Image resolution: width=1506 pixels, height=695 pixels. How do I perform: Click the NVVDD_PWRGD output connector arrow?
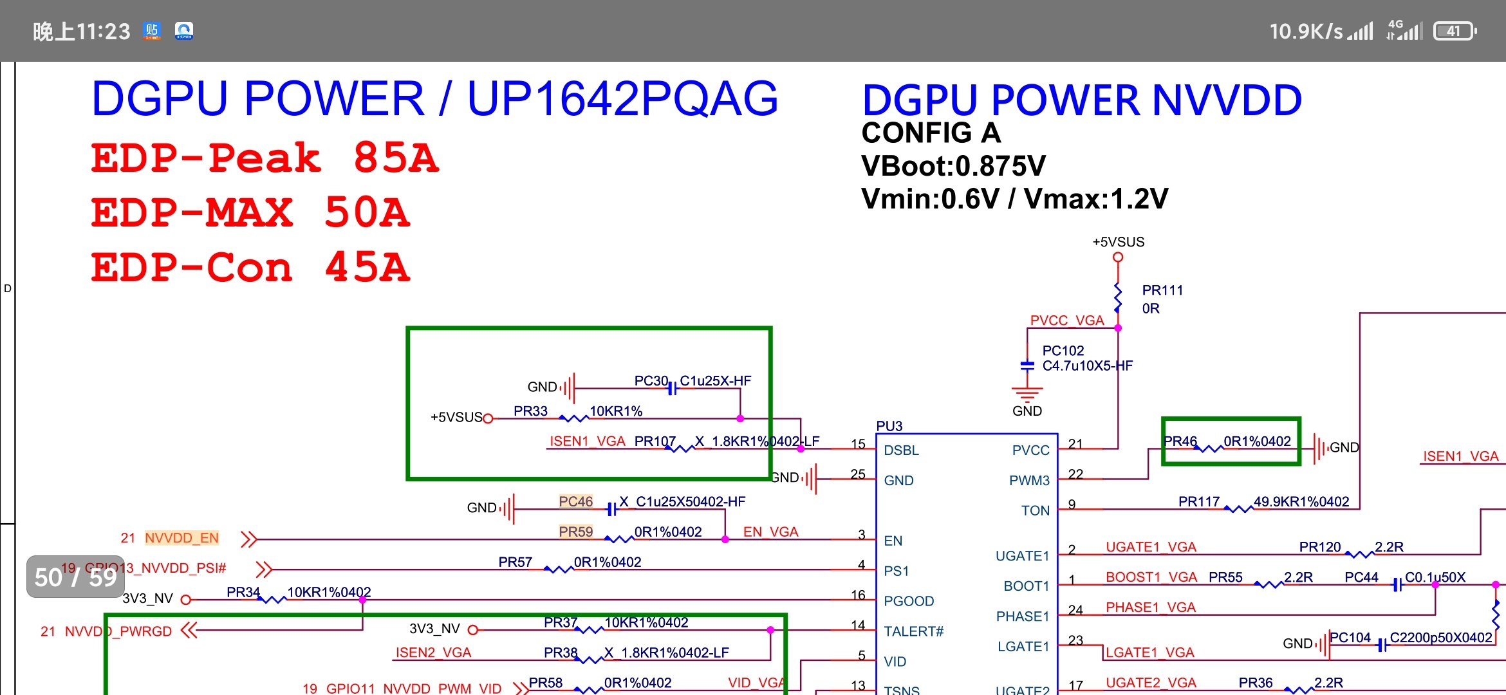(x=189, y=630)
